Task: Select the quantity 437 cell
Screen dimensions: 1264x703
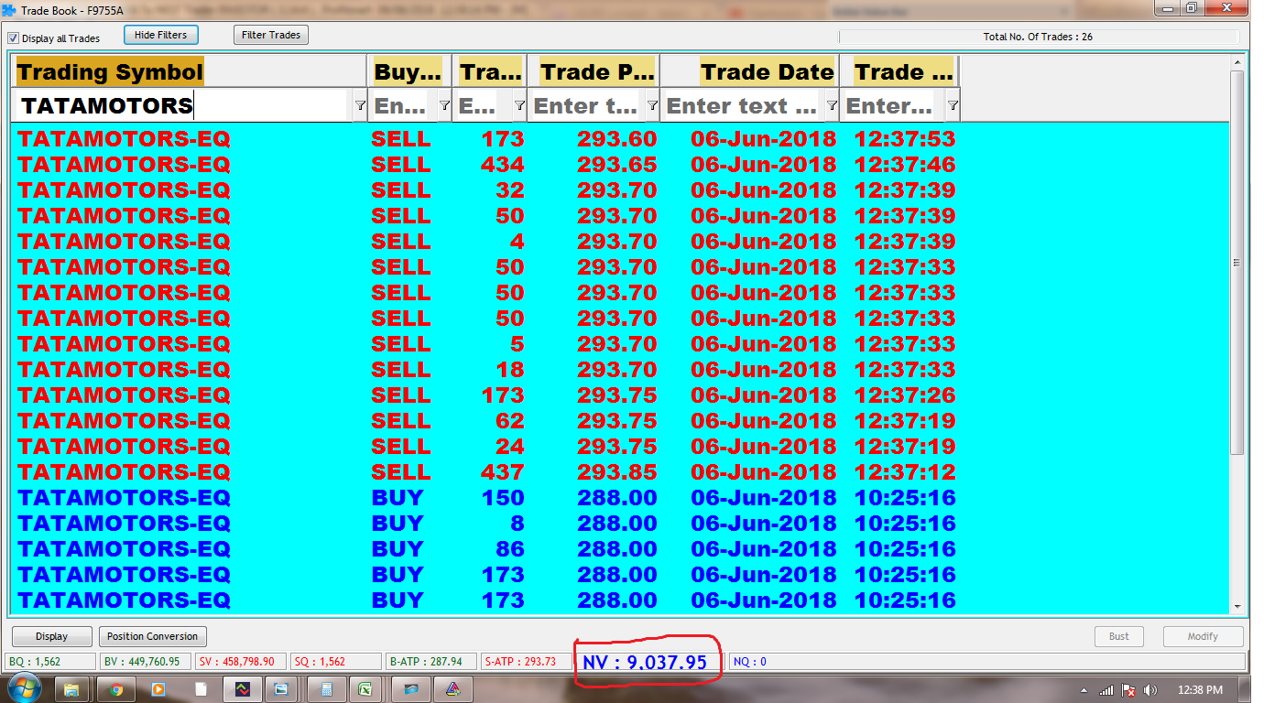Action: click(x=502, y=472)
